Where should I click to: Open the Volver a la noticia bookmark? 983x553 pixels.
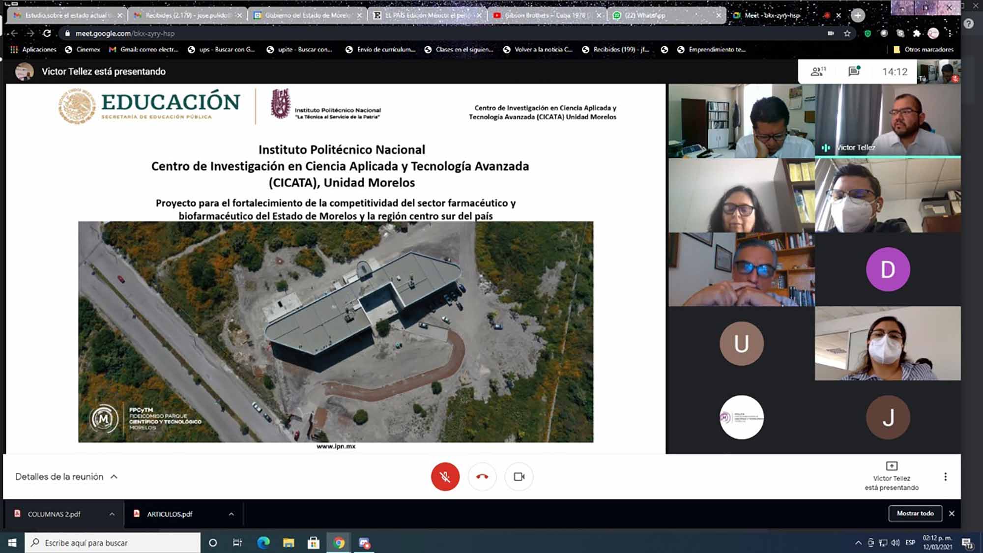pos(538,49)
